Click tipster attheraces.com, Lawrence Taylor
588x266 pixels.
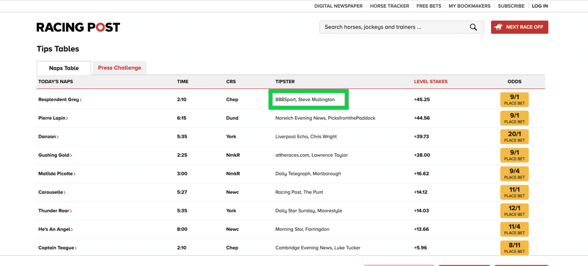(x=312, y=155)
